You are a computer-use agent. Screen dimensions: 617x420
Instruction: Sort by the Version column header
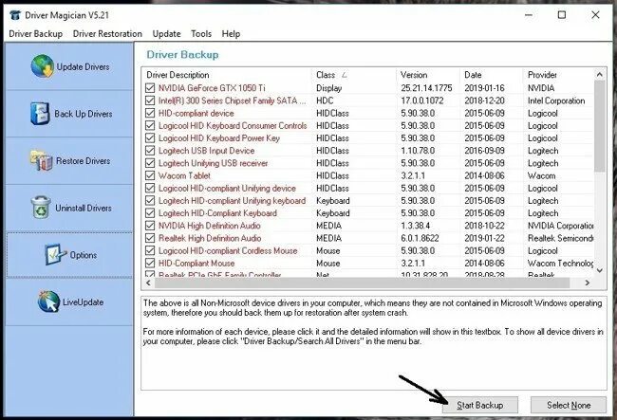428,75
